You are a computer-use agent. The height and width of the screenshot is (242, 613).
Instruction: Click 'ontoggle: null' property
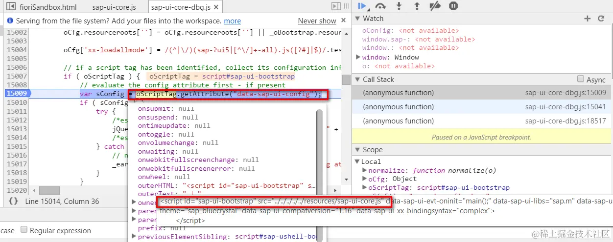[166, 134]
